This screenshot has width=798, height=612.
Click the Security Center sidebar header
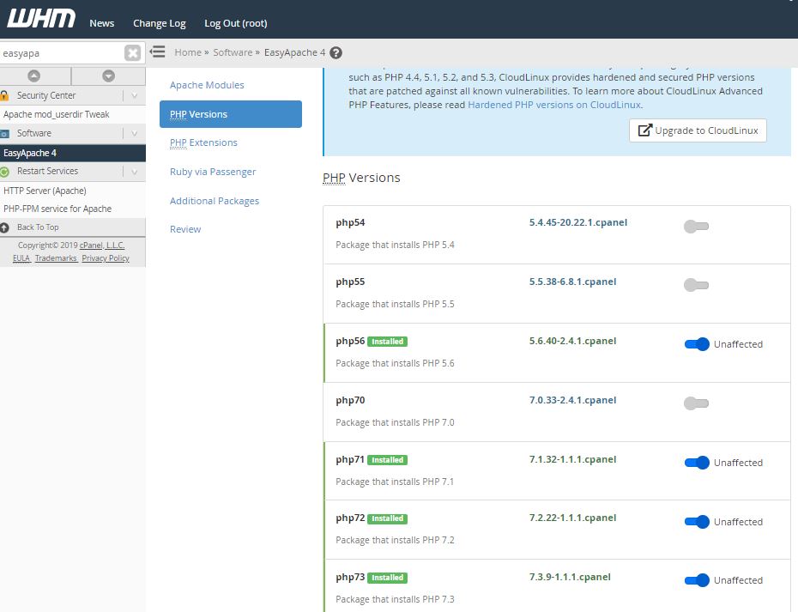pos(73,95)
